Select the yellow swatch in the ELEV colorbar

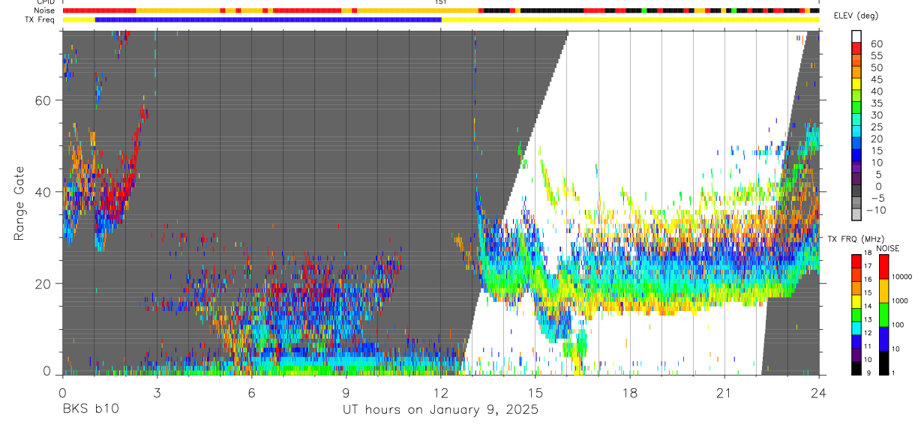858,84
